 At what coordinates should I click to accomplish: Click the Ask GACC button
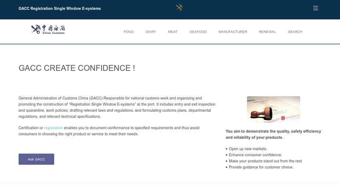36,159
